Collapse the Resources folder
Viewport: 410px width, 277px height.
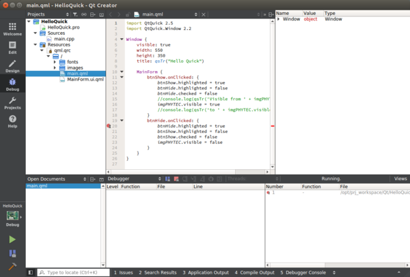[x=36, y=44]
